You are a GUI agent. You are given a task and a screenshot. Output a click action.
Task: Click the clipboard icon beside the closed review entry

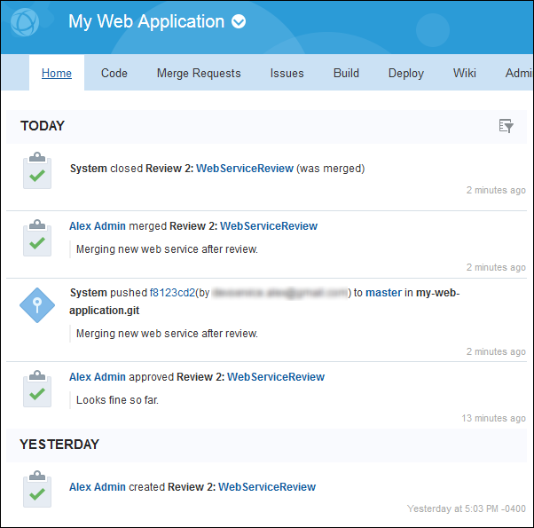(x=37, y=169)
